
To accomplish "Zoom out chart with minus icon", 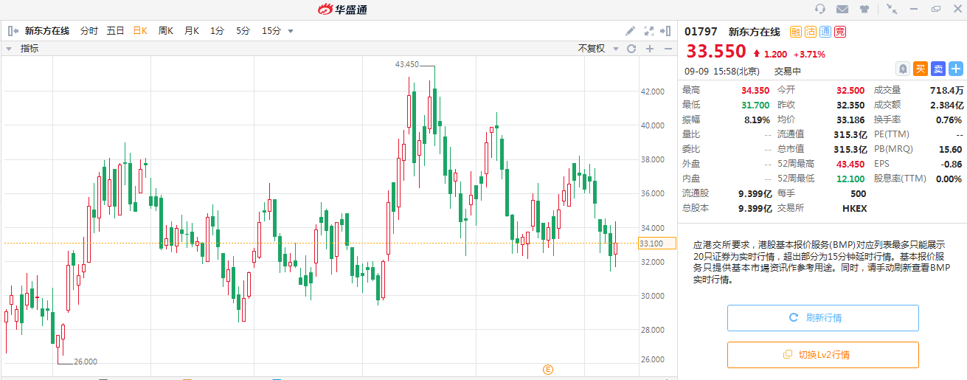I will coord(668,49).
